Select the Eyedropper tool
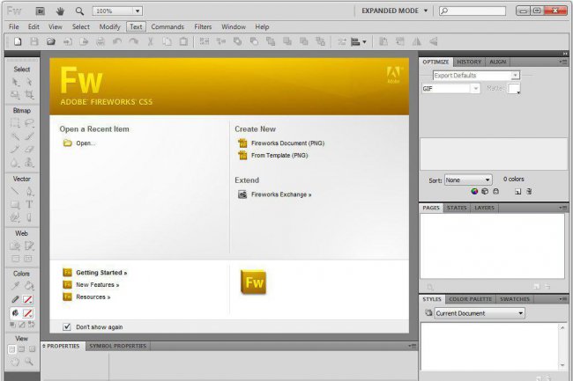573x381 pixels. [x=15, y=286]
